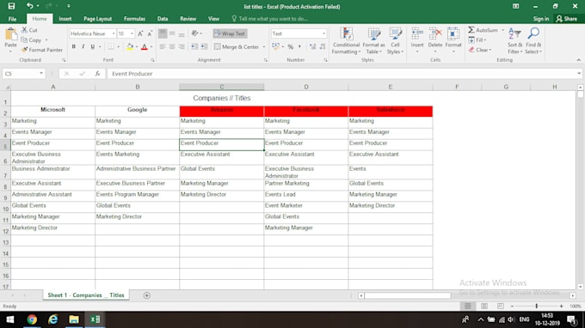Screen dimensions: 585x328
Task: Click the fill color paint bucket
Action: click(x=130, y=46)
